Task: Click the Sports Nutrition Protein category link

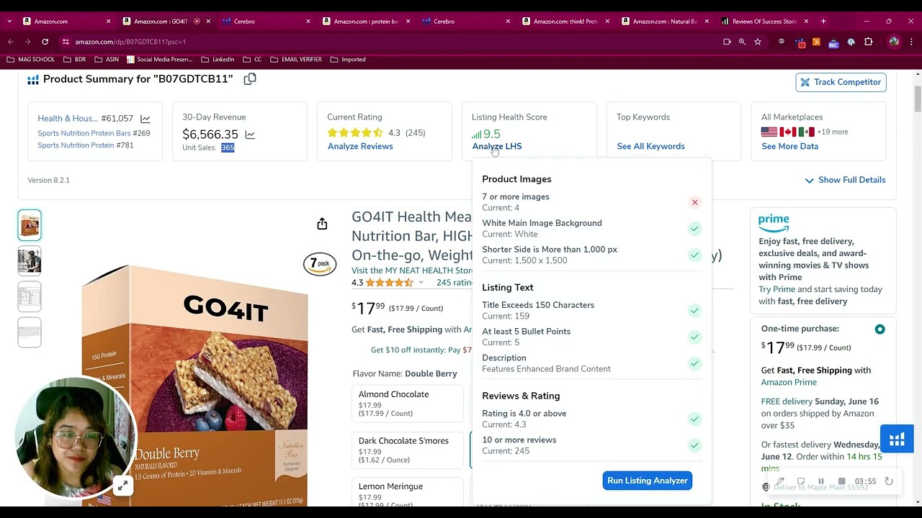Action: pyautogui.click(x=76, y=145)
